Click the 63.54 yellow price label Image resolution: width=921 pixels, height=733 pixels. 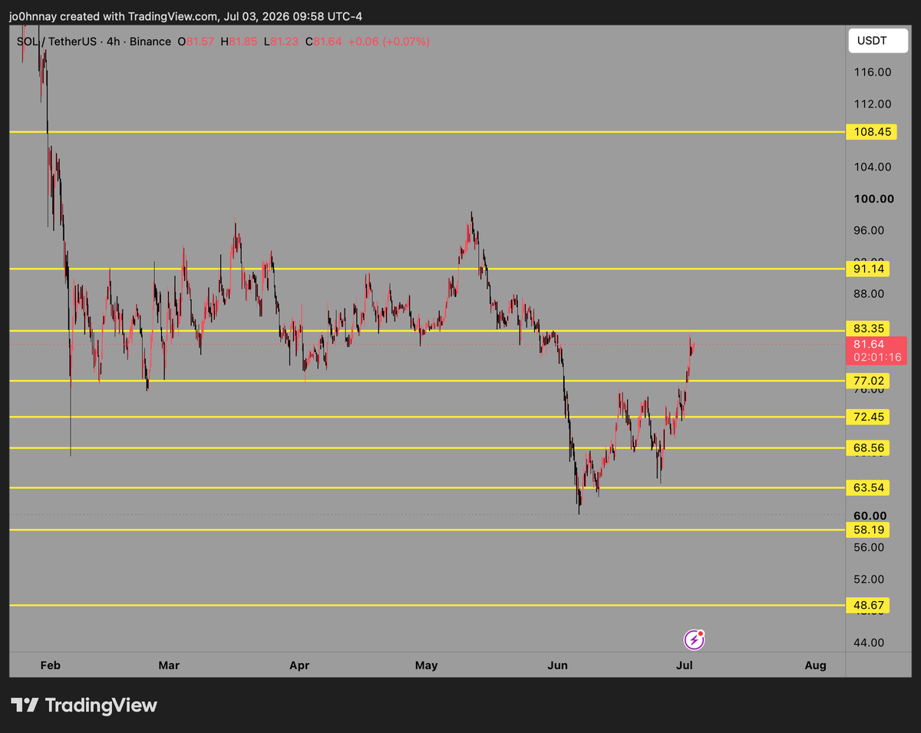point(868,487)
